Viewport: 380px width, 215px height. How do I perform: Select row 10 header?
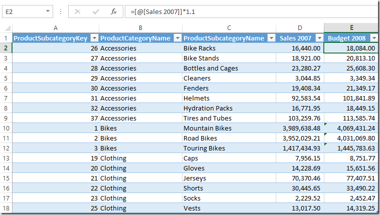click(x=6, y=128)
